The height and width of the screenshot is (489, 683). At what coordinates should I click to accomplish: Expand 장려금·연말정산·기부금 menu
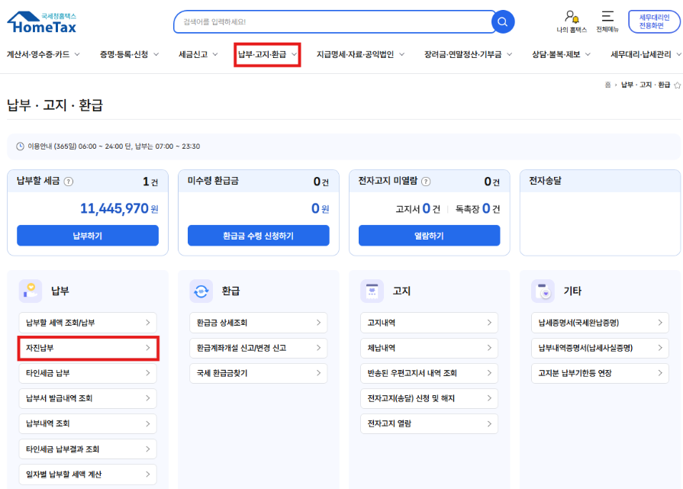(469, 54)
